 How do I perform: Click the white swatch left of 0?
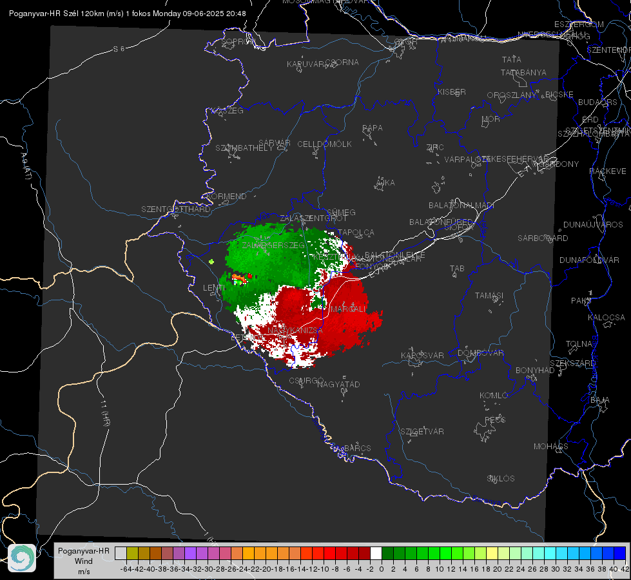[x=376, y=553]
